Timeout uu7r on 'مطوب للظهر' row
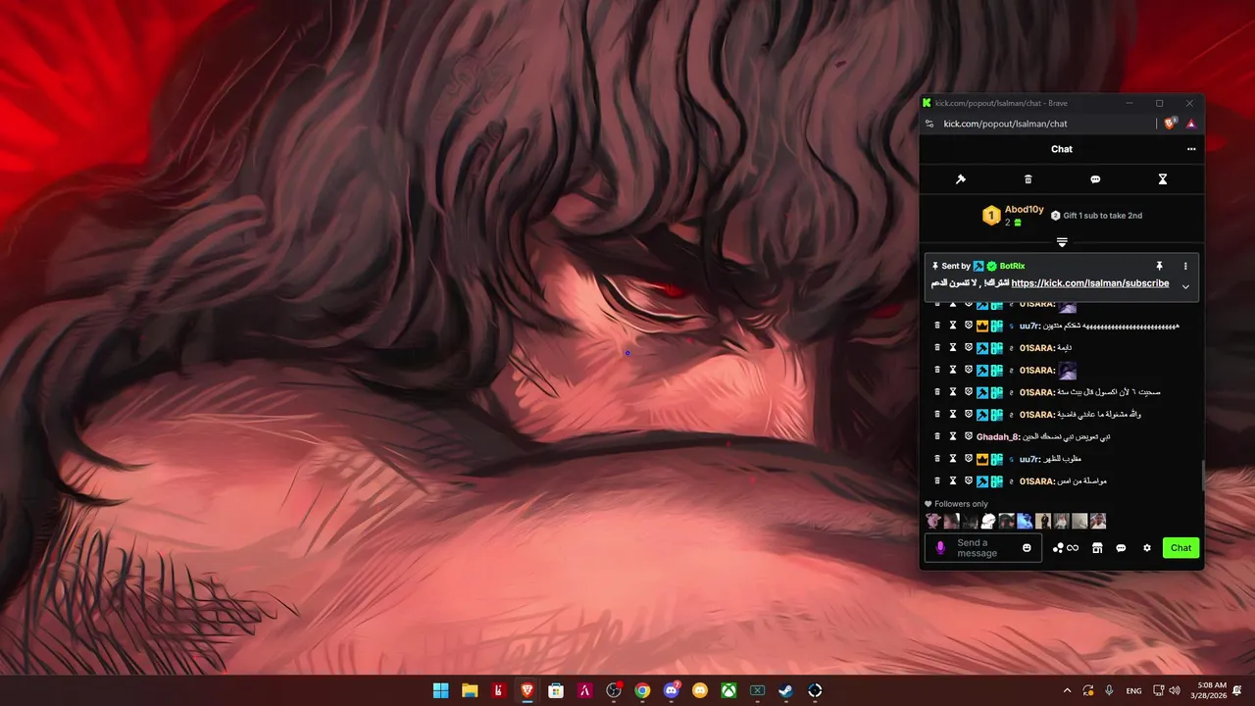 click(x=952, y=459)
